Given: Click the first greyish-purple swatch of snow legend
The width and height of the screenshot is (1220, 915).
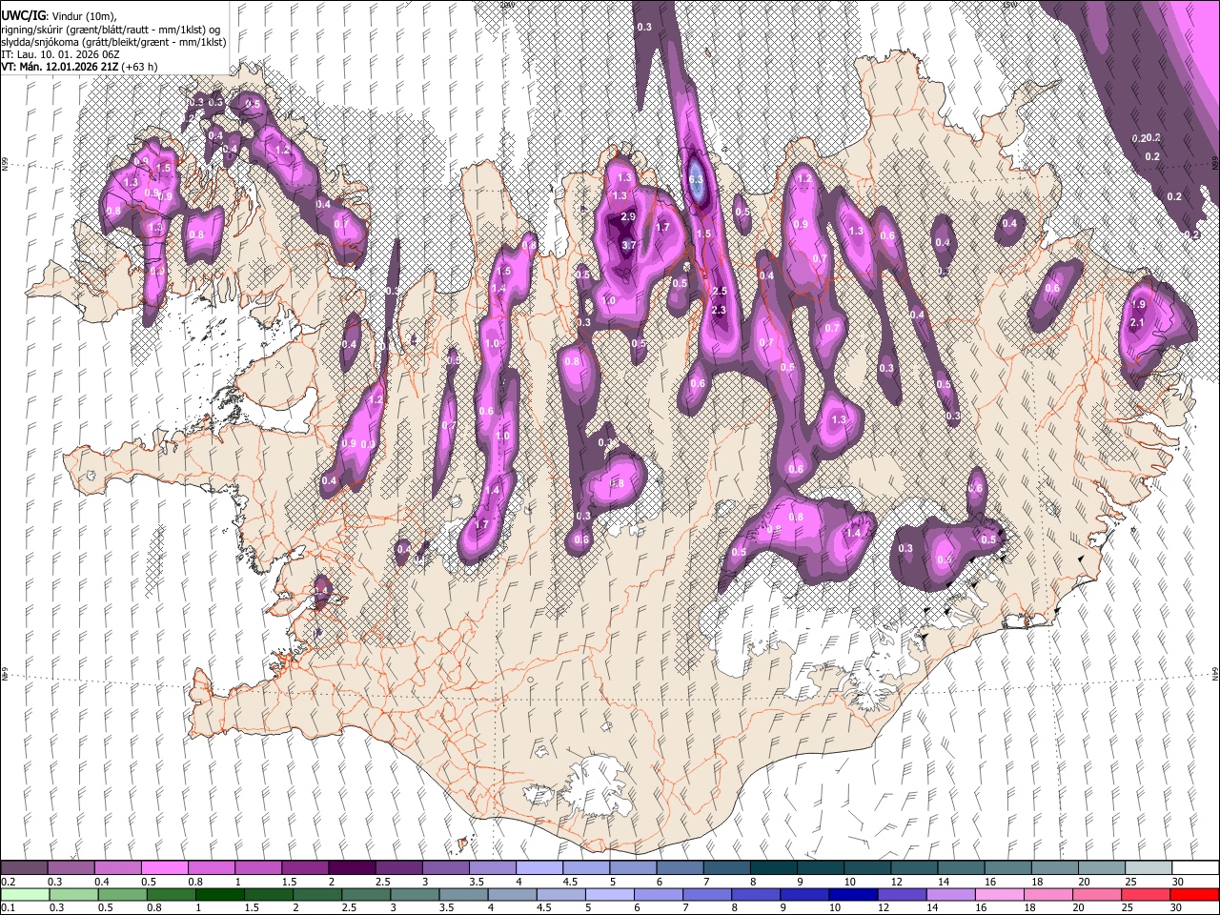Looking at the screenshot, I should point(24,867).
